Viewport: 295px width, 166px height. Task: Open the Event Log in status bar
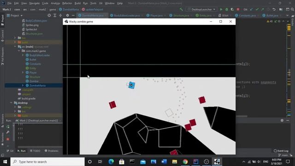pos(281,151)
